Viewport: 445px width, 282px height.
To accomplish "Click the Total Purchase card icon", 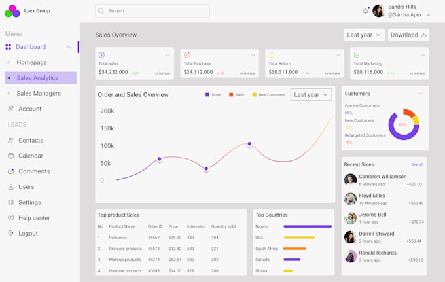I will pos(187,55).
